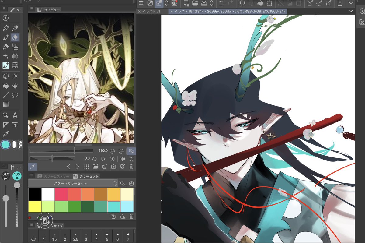Toggle Sub View eyedropper auto-switch
The image size is (365, 243).
pos(32,167)
